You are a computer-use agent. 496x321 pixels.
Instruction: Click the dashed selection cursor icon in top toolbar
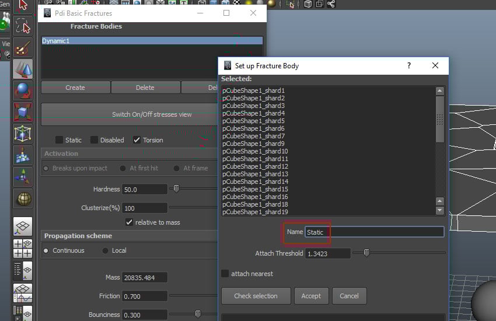pyautogui.click(x=290, y=4)
